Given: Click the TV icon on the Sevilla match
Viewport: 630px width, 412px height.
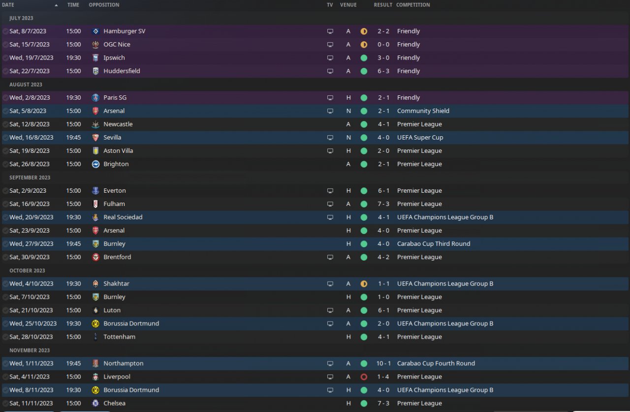Looking at the screenshot, I should pos(330,138).
